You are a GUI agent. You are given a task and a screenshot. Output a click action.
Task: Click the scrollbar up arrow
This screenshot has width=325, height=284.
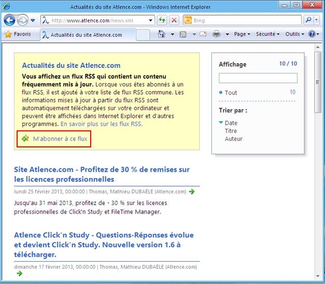point(318,47)
